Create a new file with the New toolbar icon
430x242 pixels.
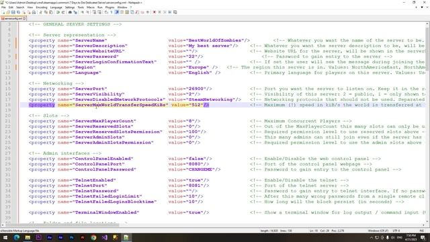pyautogui.click(x=3, y=12)
